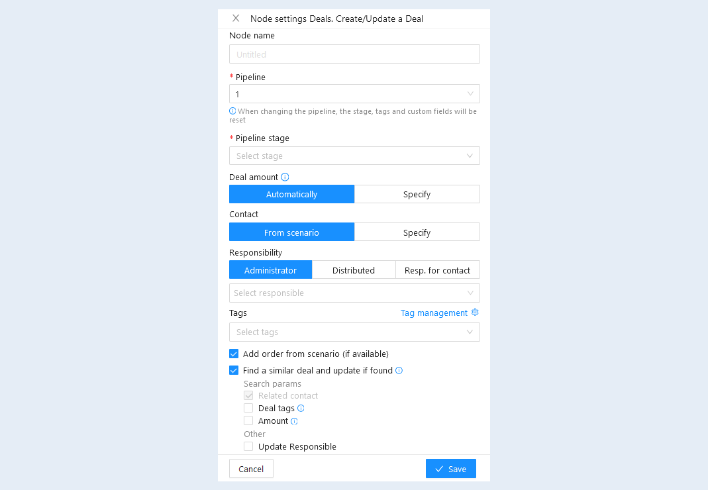Viewport: 708px width, 490px height.
Task: Expand the Select stage dropdown
Action: (354, 156)
